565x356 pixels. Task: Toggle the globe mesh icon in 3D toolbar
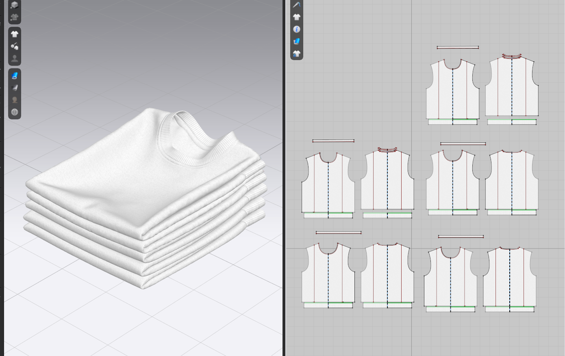coord(15,112)
